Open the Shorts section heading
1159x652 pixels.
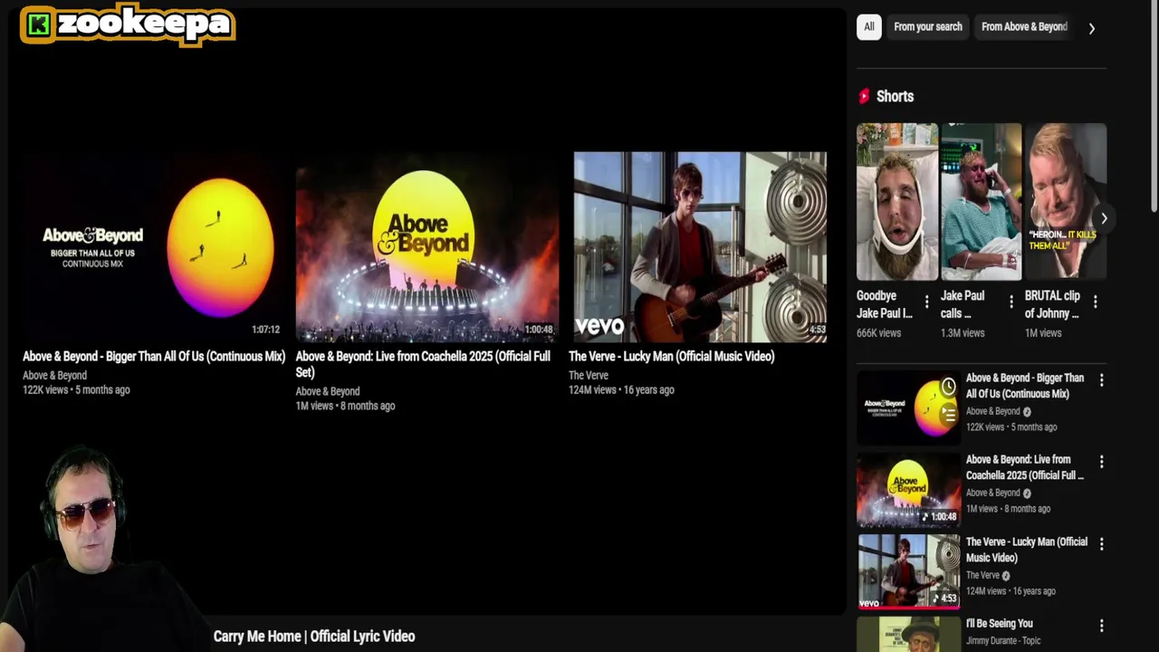tap(895, 96)
